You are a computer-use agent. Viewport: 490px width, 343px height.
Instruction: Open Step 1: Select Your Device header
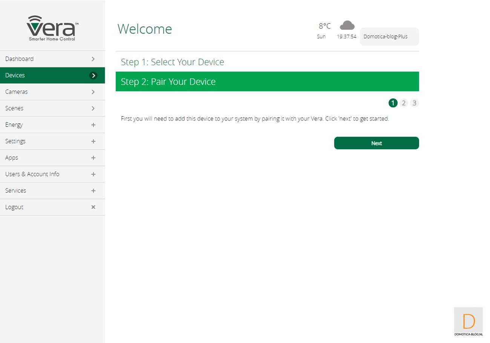173,62
